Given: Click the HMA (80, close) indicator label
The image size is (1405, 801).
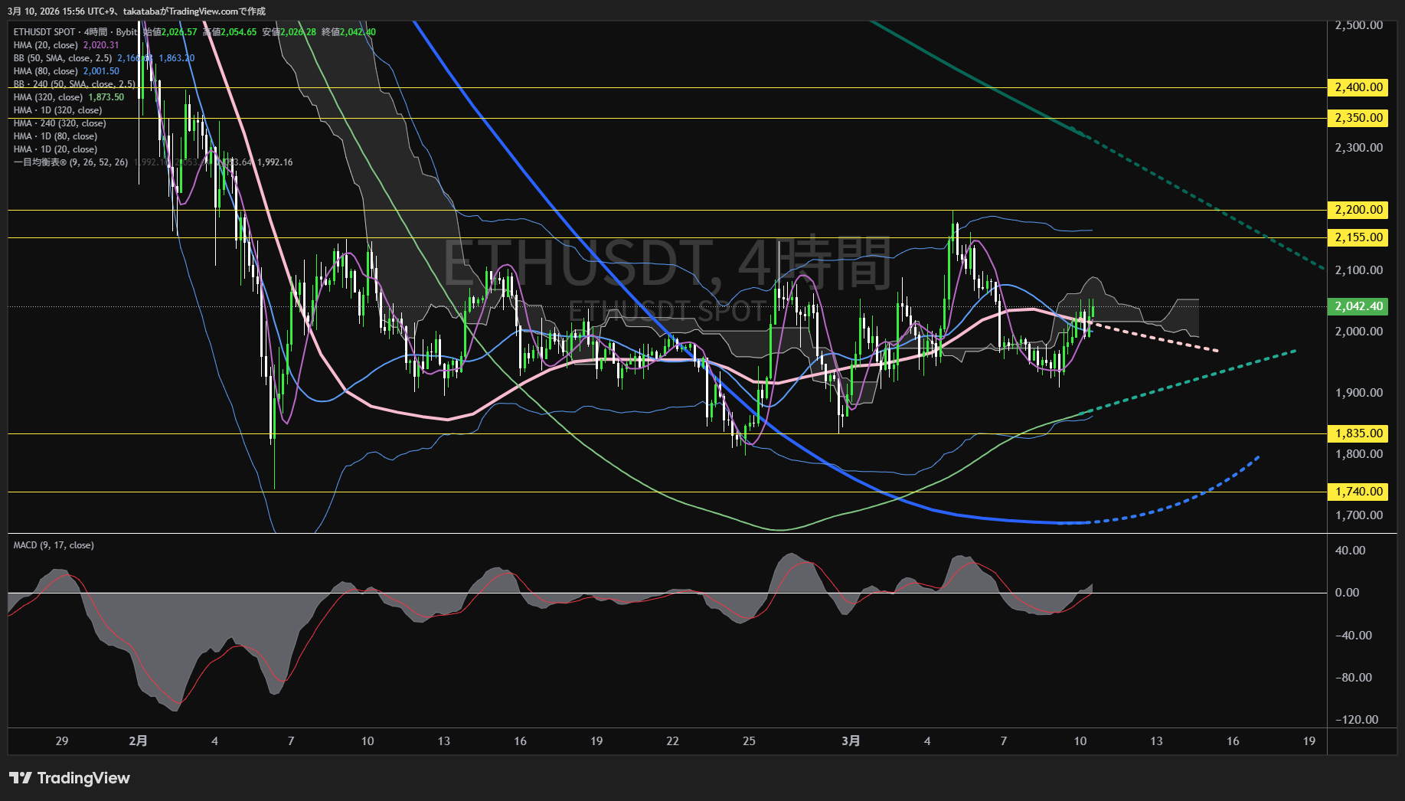Looking at the screenshot, I should click(x=47, y=71).
